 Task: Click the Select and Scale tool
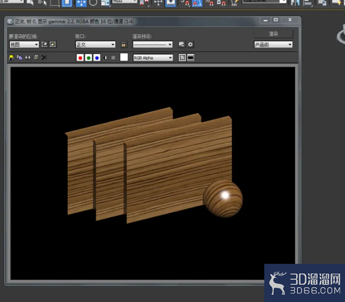pyautogui.click(x=105, y=3)
